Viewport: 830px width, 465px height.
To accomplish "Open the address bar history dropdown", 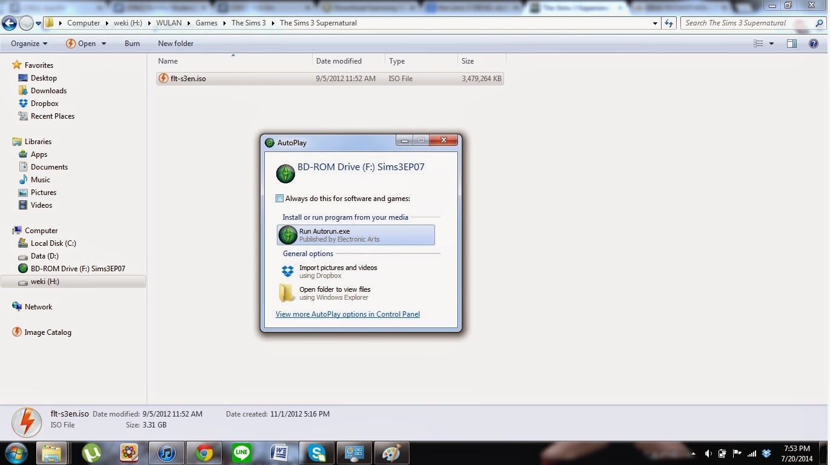I will pos(656,23).
